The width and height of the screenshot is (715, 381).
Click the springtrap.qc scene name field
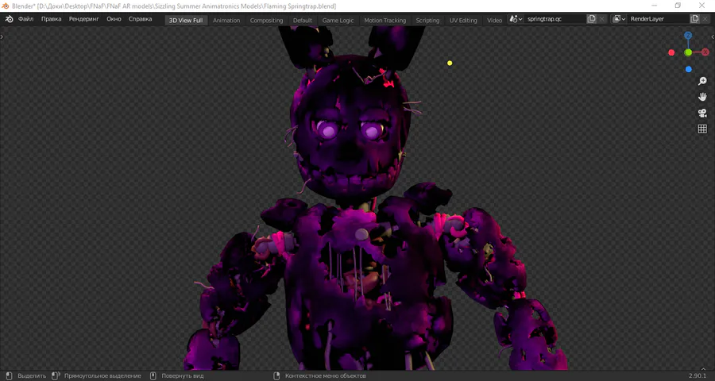pyautogui.click(x=555, y=19)
